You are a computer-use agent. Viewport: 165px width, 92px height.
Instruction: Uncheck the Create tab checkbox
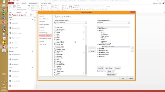pyautogui.click(x=100, y=48)
